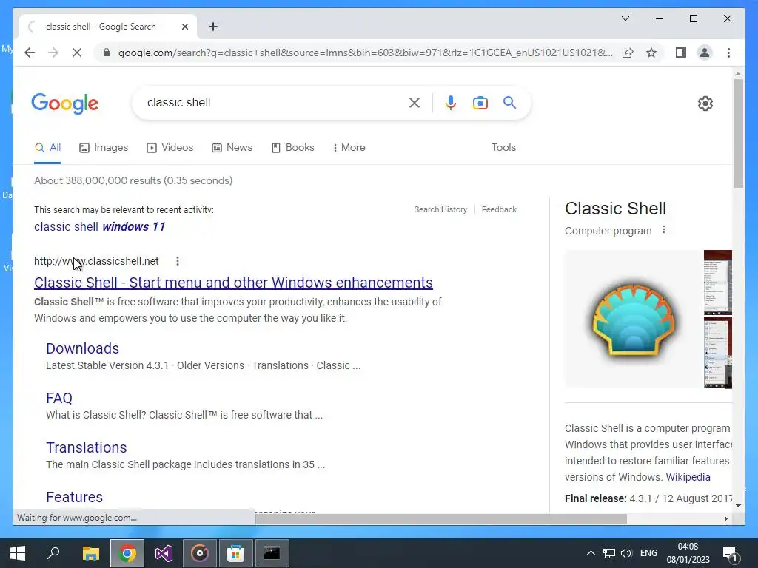Open the Command Prompt taskbar icon
The width and height of the screenshot is (758, 568).
point(272,553)
